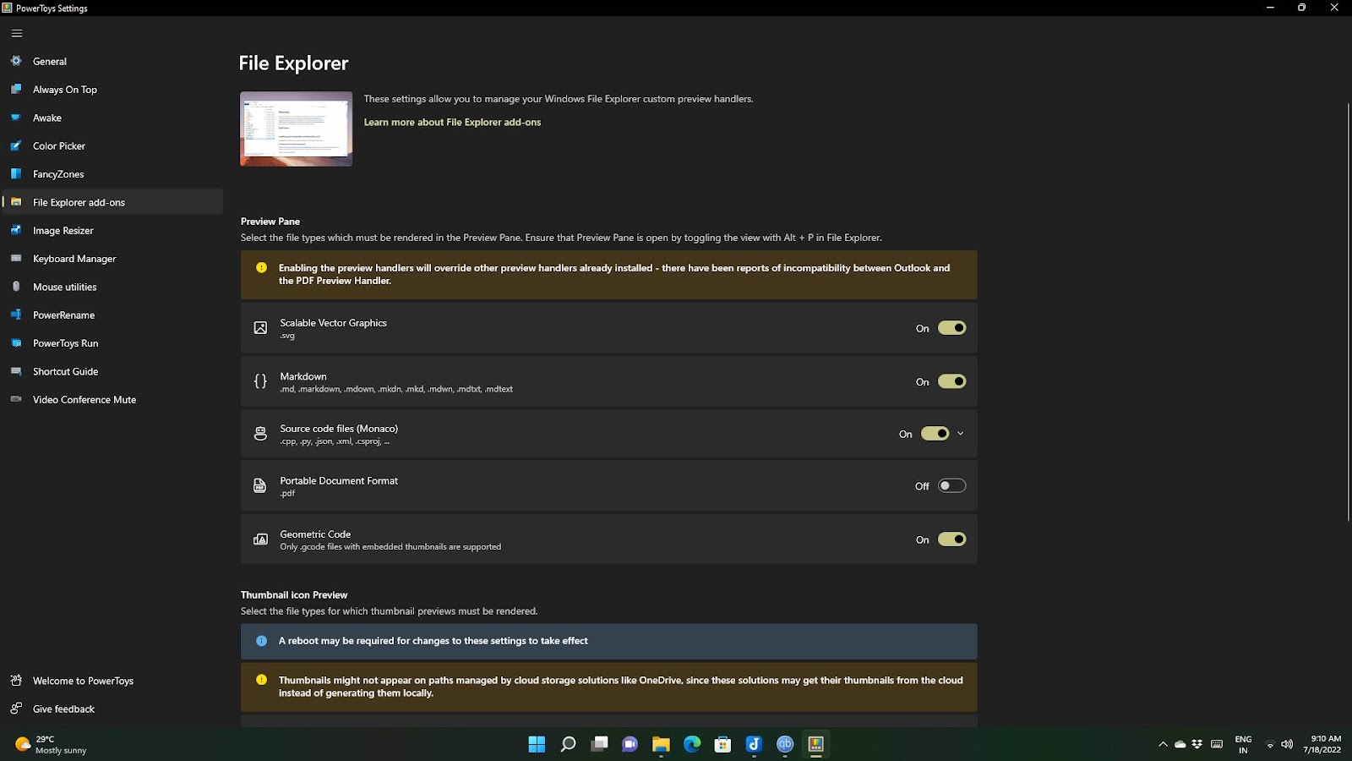Open PowerToys Run settings
The image size is (1352, 761).
coord(112,343)
